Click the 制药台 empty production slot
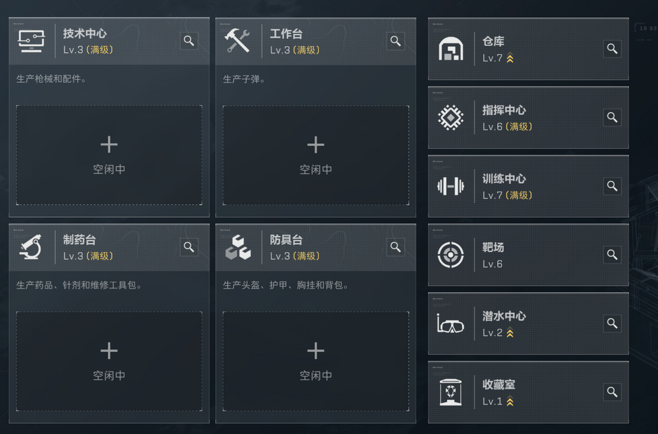This screenshot has width=658, height=434. click(x=109, y=361)
